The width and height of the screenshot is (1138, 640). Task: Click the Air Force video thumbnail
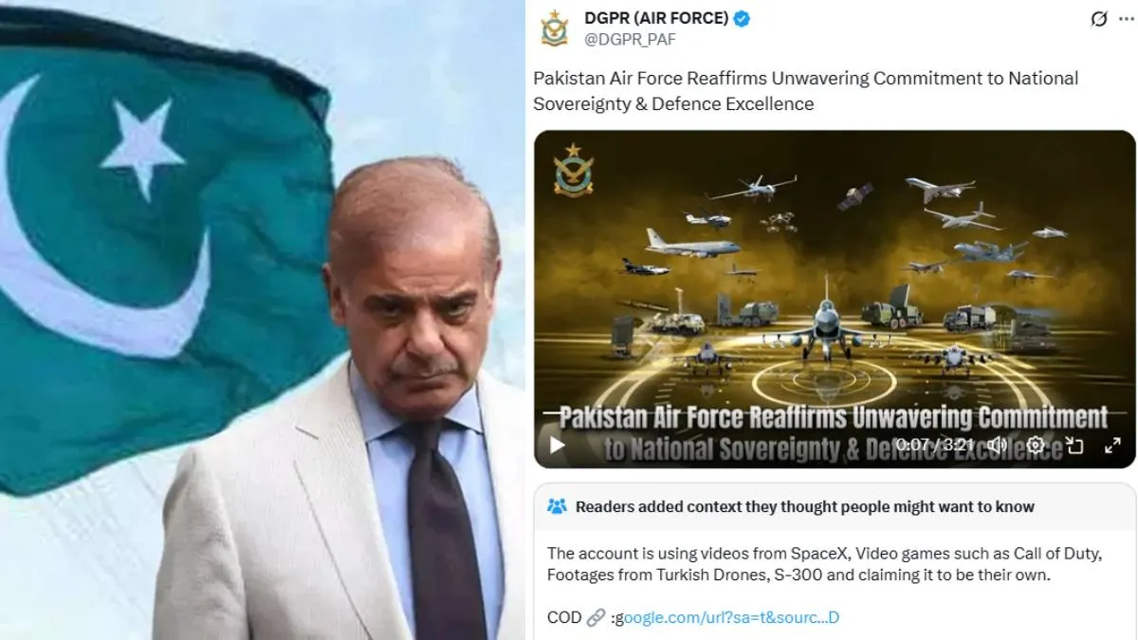(835, 299)
